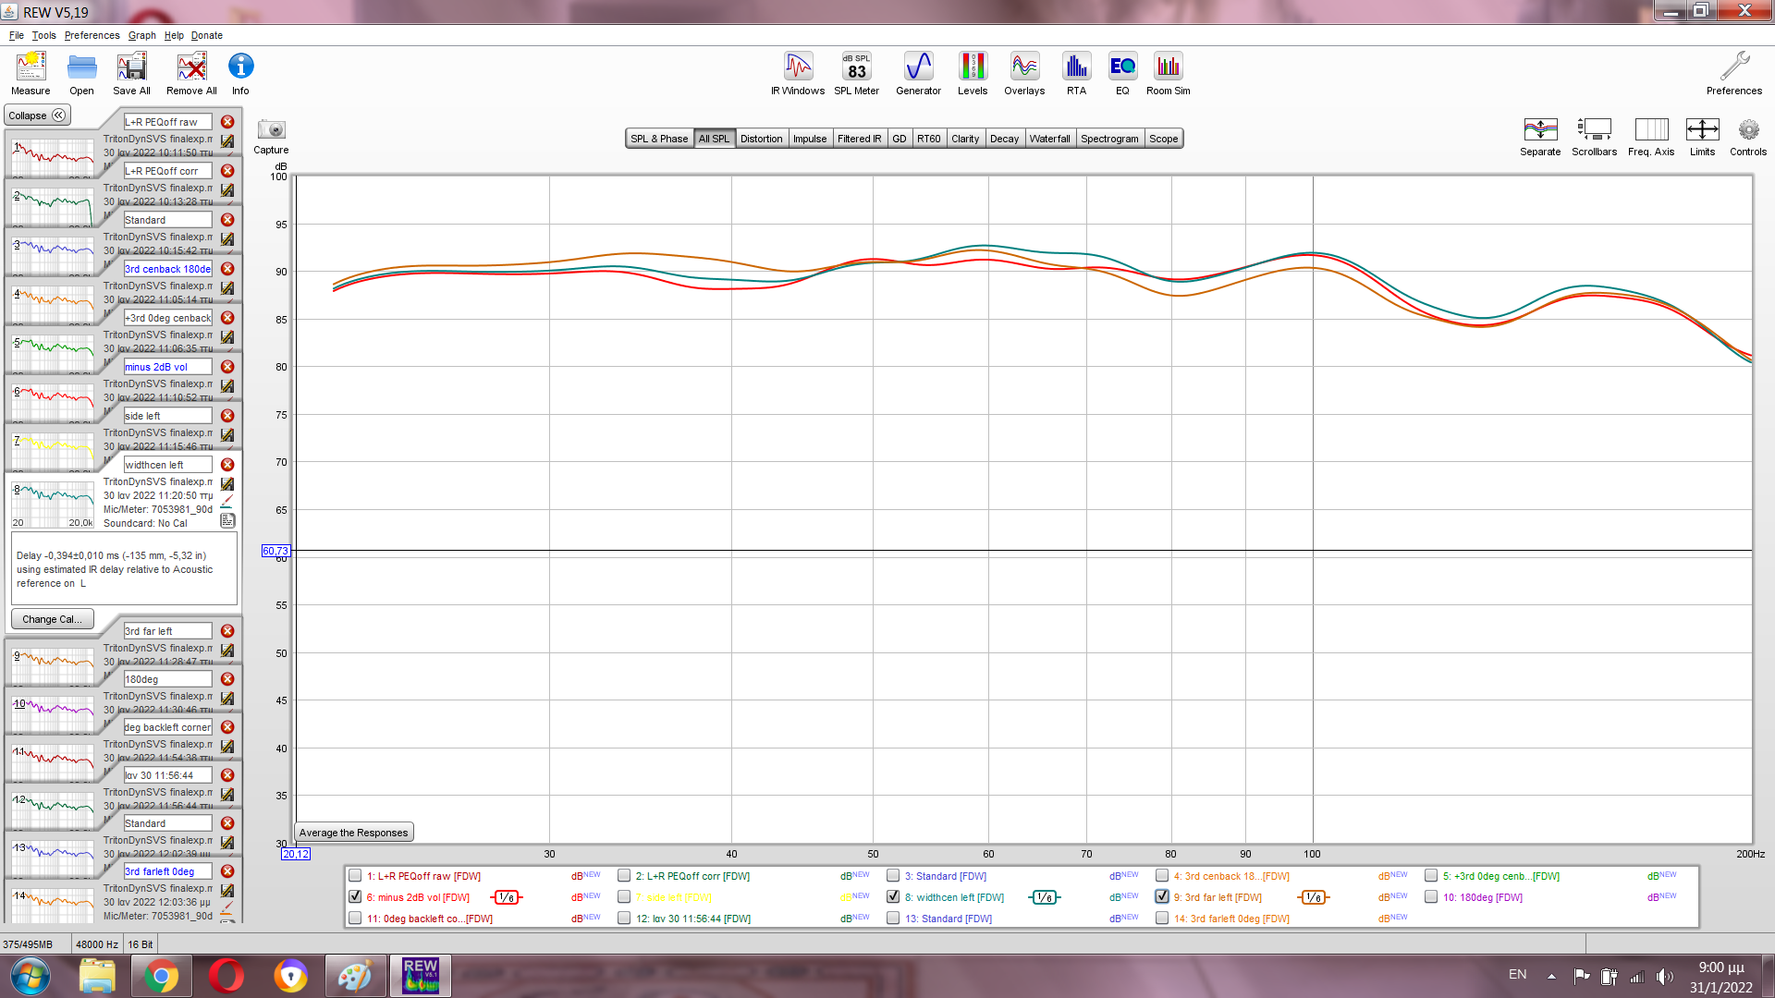Image resolution: width=1775 pixels, height=998 pixels.
Task: Switch to the Distortion tab
Action: [761, 139]
